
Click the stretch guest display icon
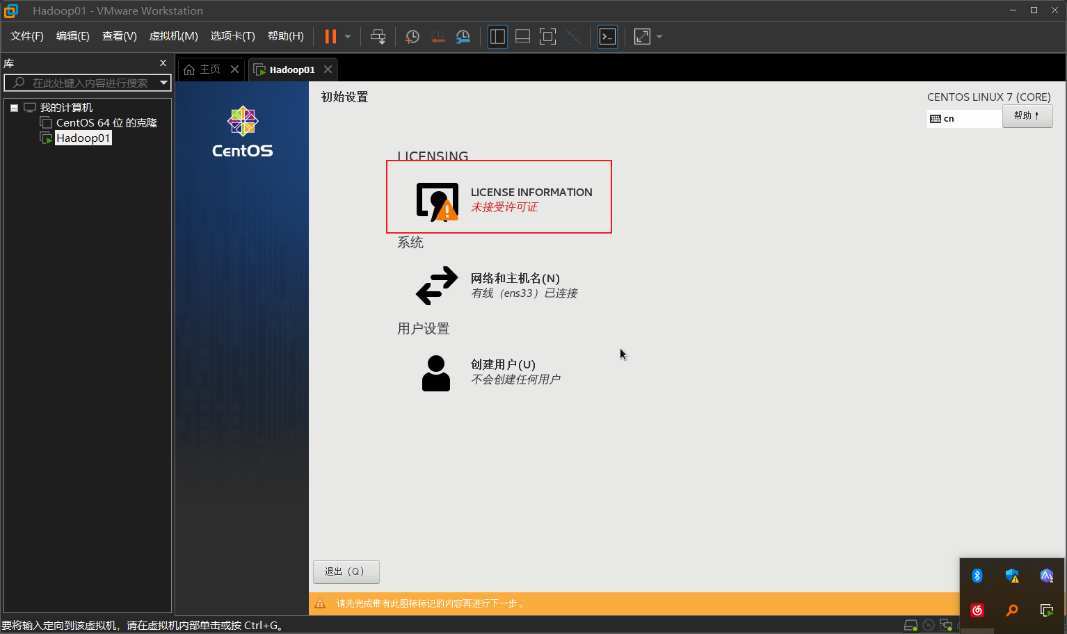tap(642, 37)
